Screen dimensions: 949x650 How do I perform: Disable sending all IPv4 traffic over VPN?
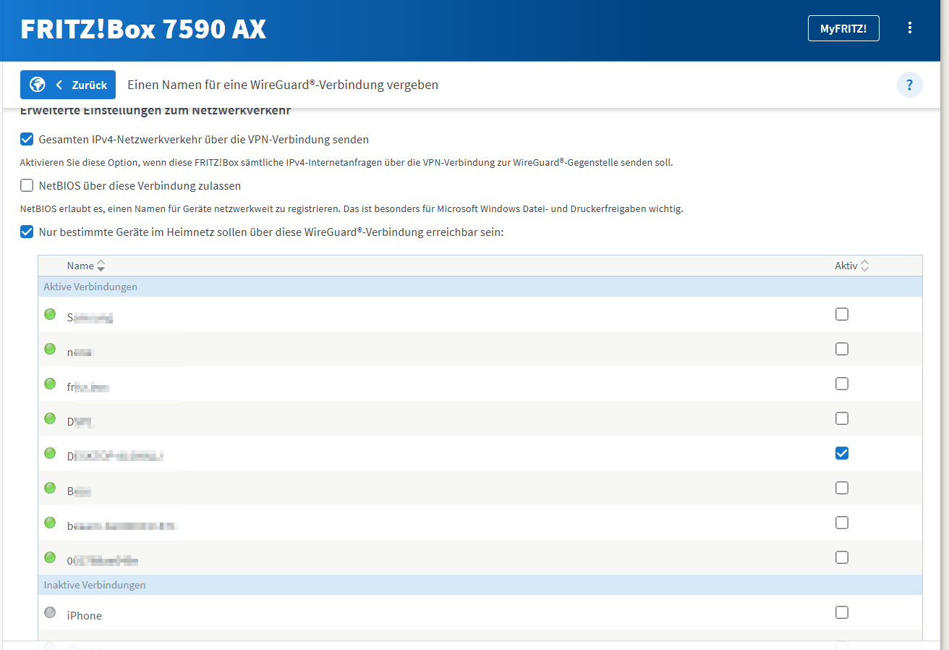pos(27,139)
